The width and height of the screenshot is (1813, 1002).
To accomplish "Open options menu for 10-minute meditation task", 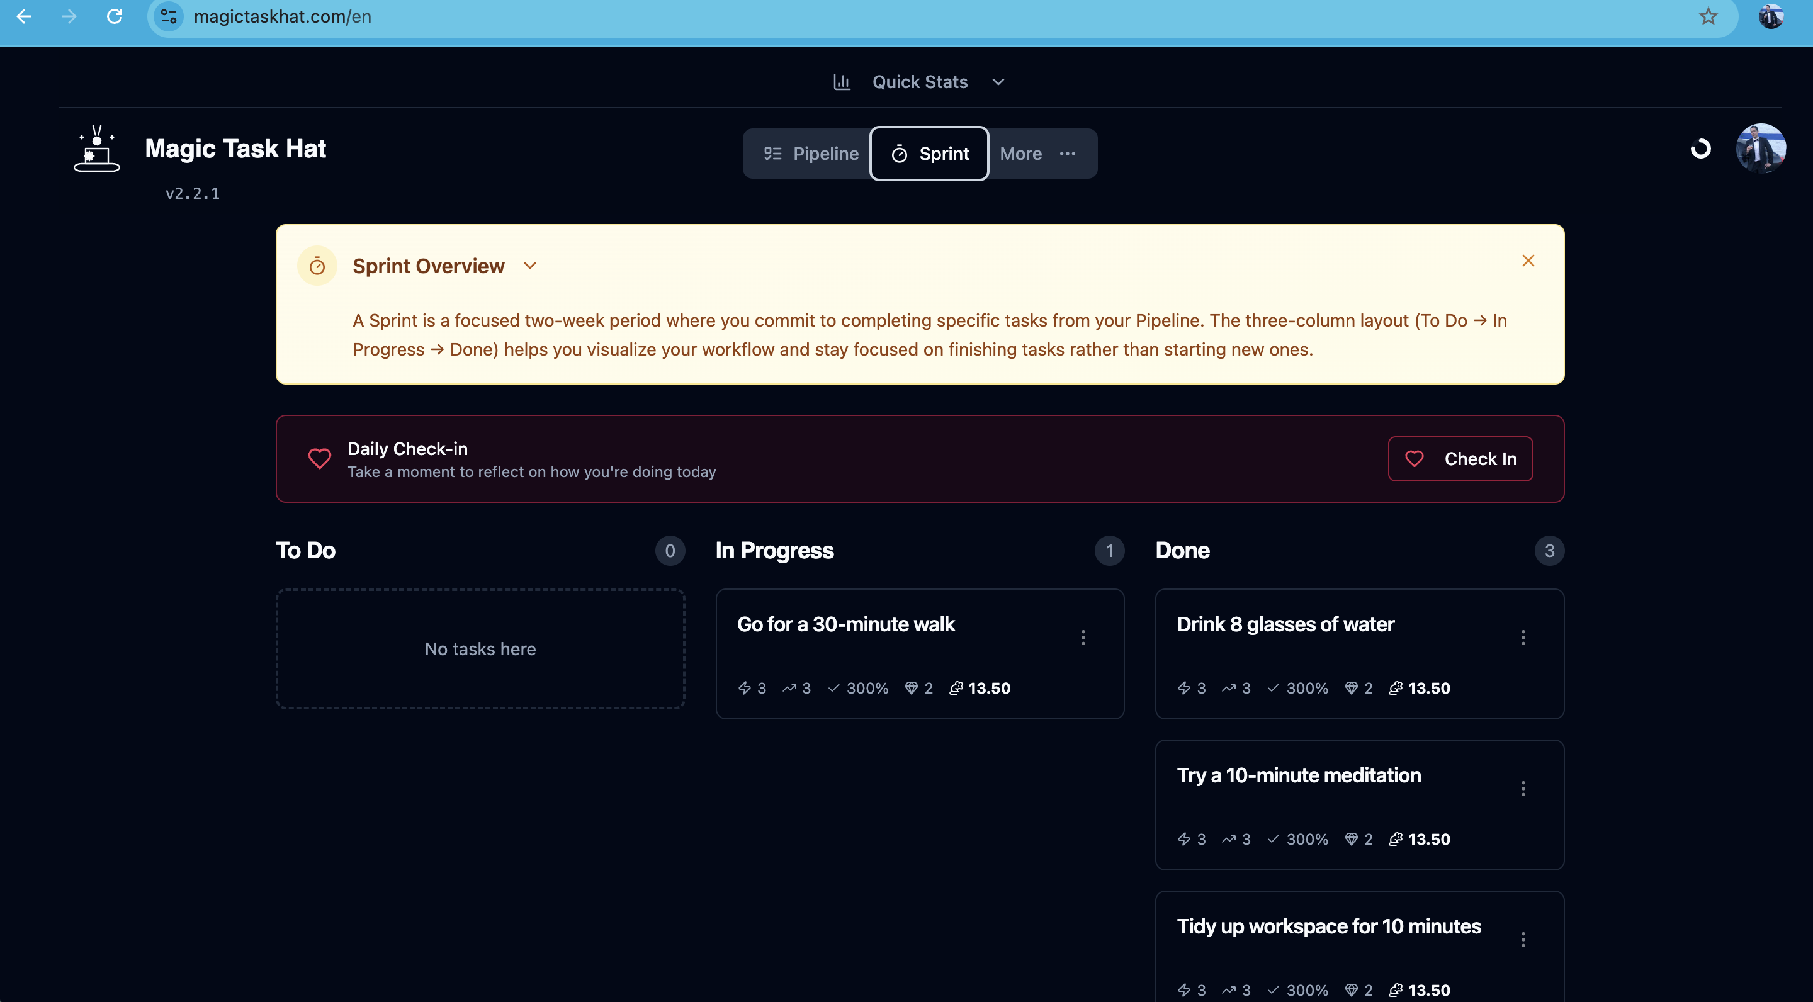I will coord(1523,788).
